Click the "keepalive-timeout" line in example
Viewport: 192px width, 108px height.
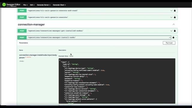(73, 81)
